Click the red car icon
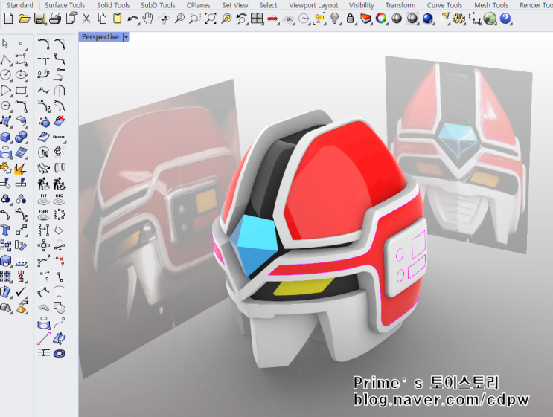The height and width of the screenshot is (417, 553). tap(272, 19)
